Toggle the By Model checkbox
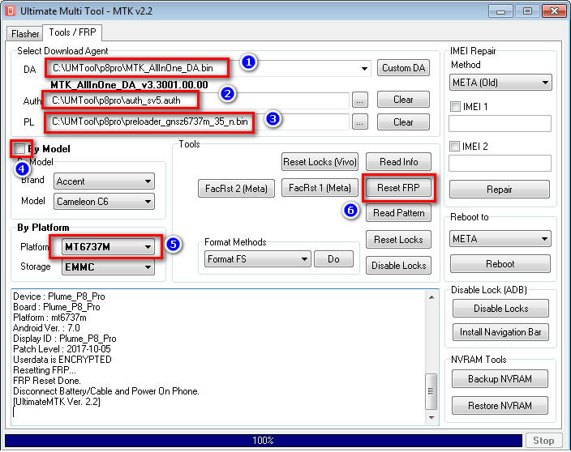The height and width of the screenshot is (452, 571). coord(19,148)
